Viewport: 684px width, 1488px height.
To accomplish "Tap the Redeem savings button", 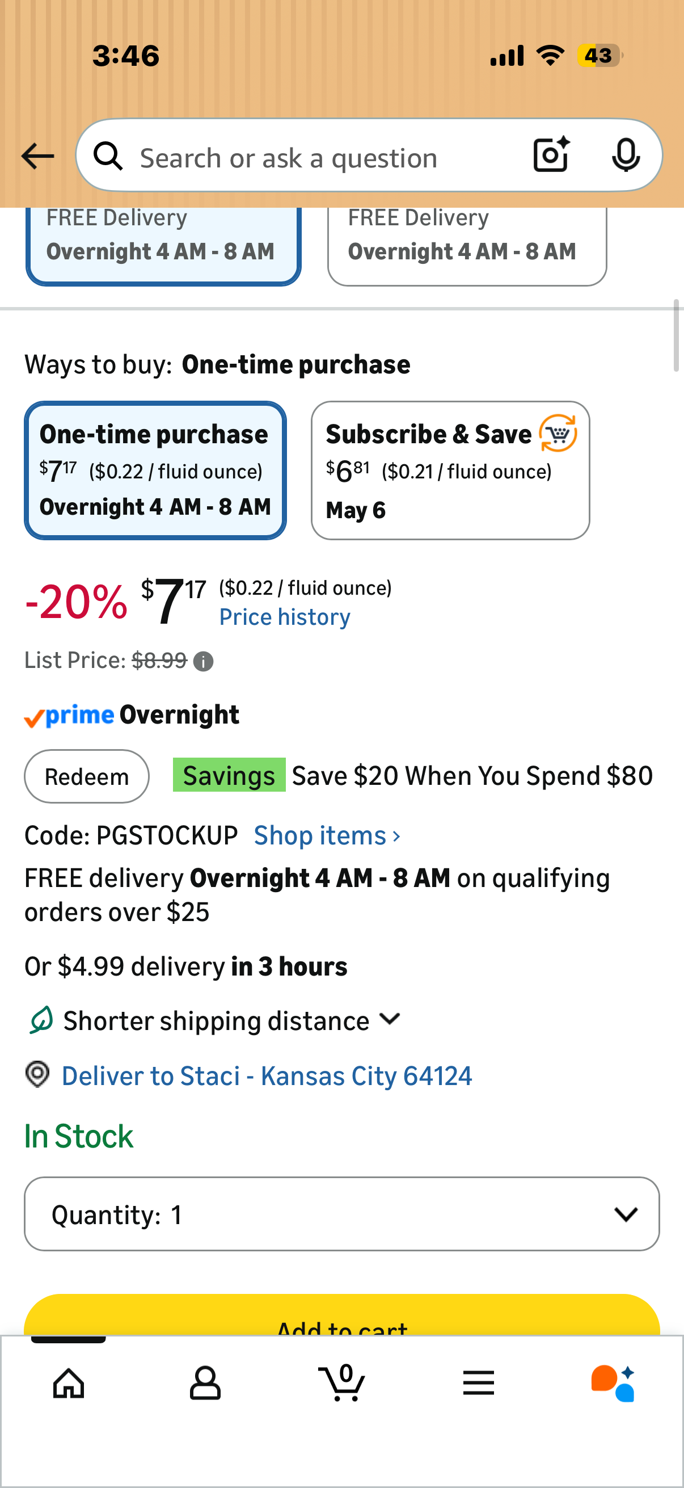I will tap(87, 776).
